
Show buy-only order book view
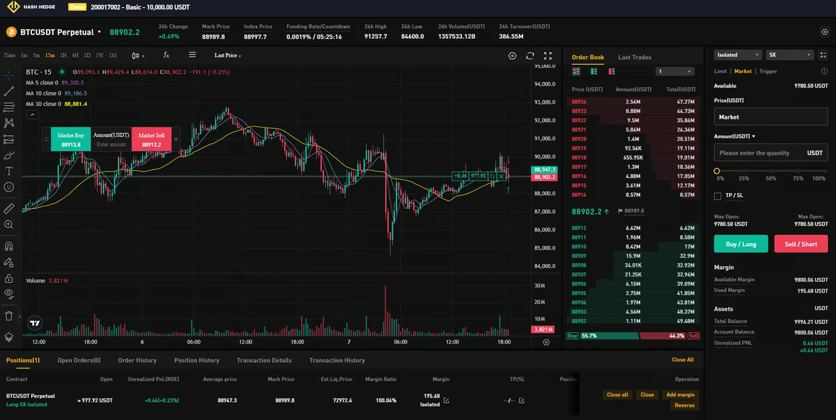click(594, 71)
